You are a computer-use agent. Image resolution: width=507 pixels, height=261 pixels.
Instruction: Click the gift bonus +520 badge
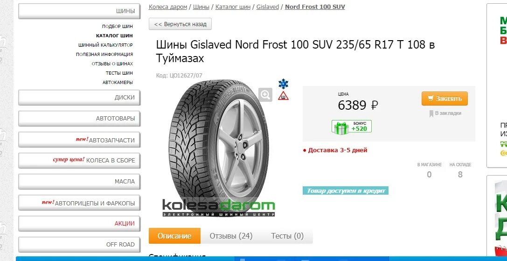(352, 127)
